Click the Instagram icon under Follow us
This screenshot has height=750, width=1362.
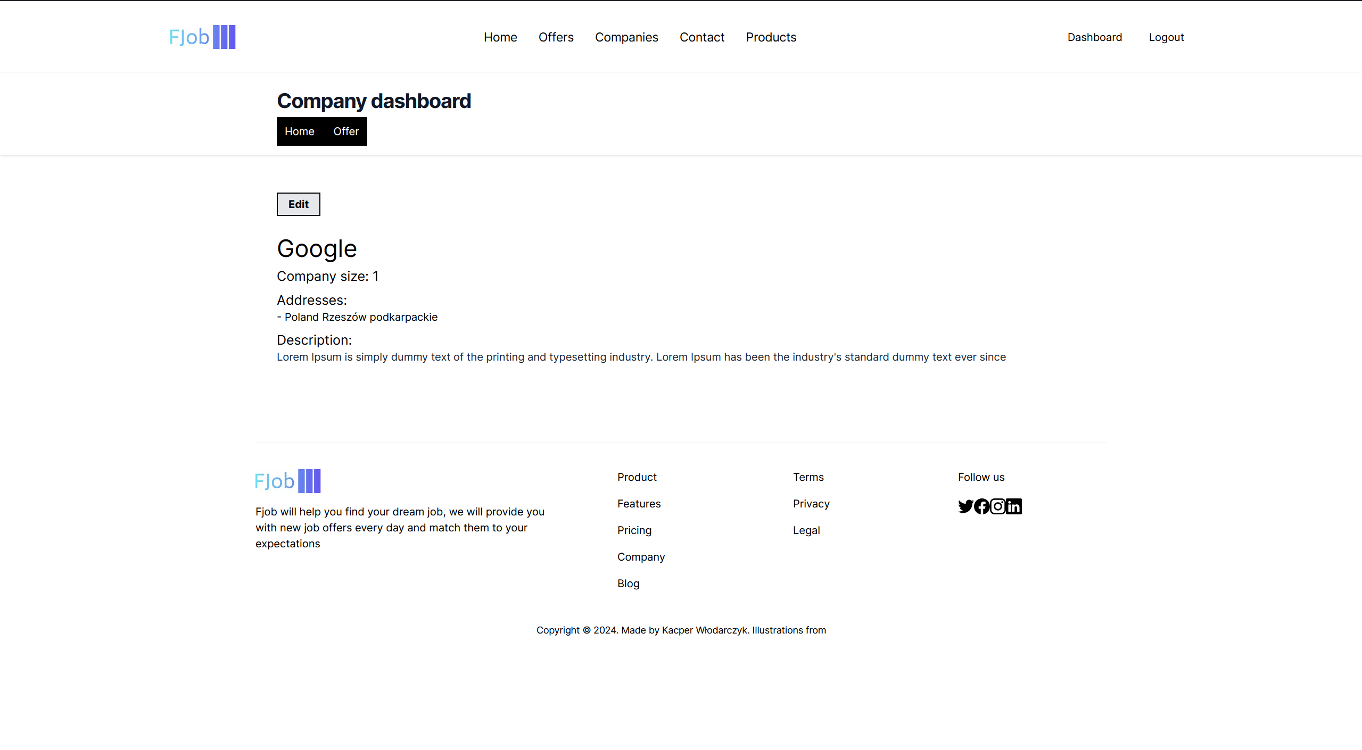[x=998, y=506]
